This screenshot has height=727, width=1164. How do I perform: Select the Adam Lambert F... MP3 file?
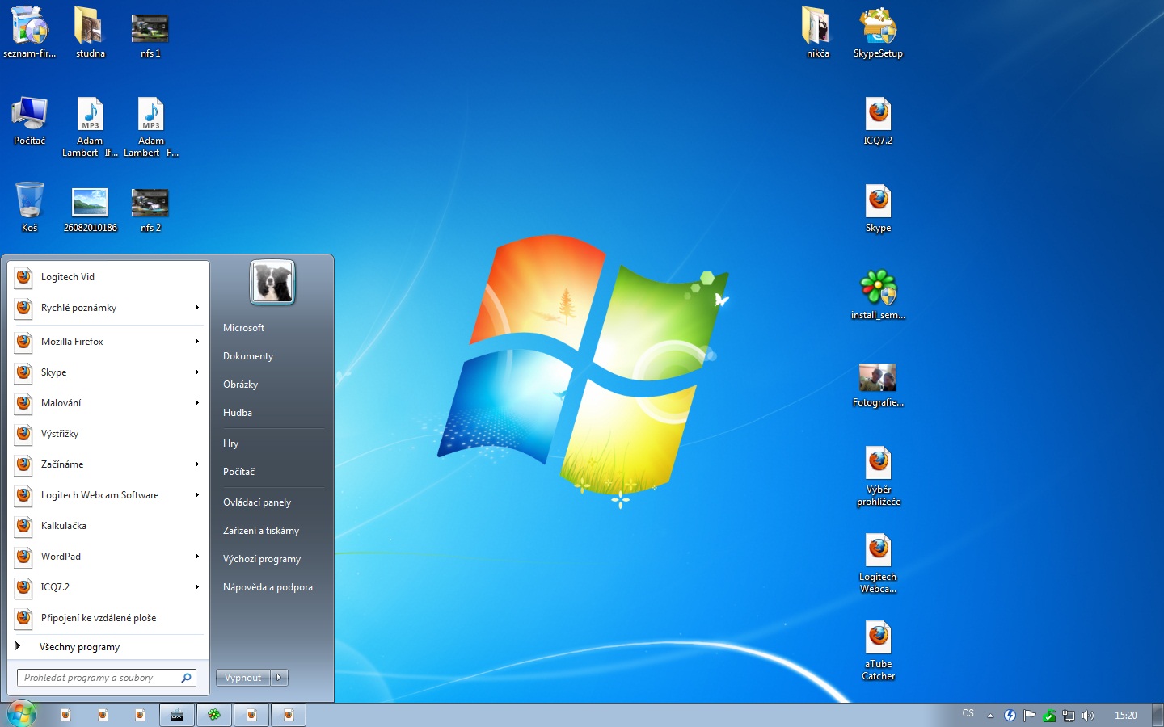pyautogui.click(x=150, y=127)
